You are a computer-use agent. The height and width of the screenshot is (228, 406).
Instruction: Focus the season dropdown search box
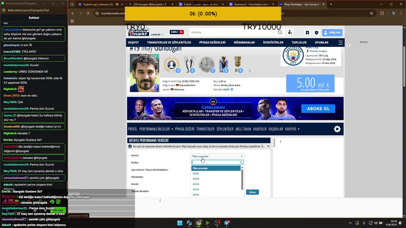[x=217, y=162]
